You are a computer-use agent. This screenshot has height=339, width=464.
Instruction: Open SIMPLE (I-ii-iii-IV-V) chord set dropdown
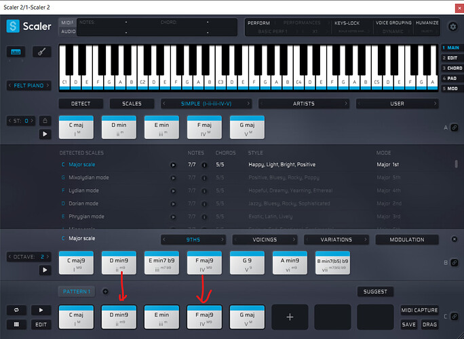(206, 104)
